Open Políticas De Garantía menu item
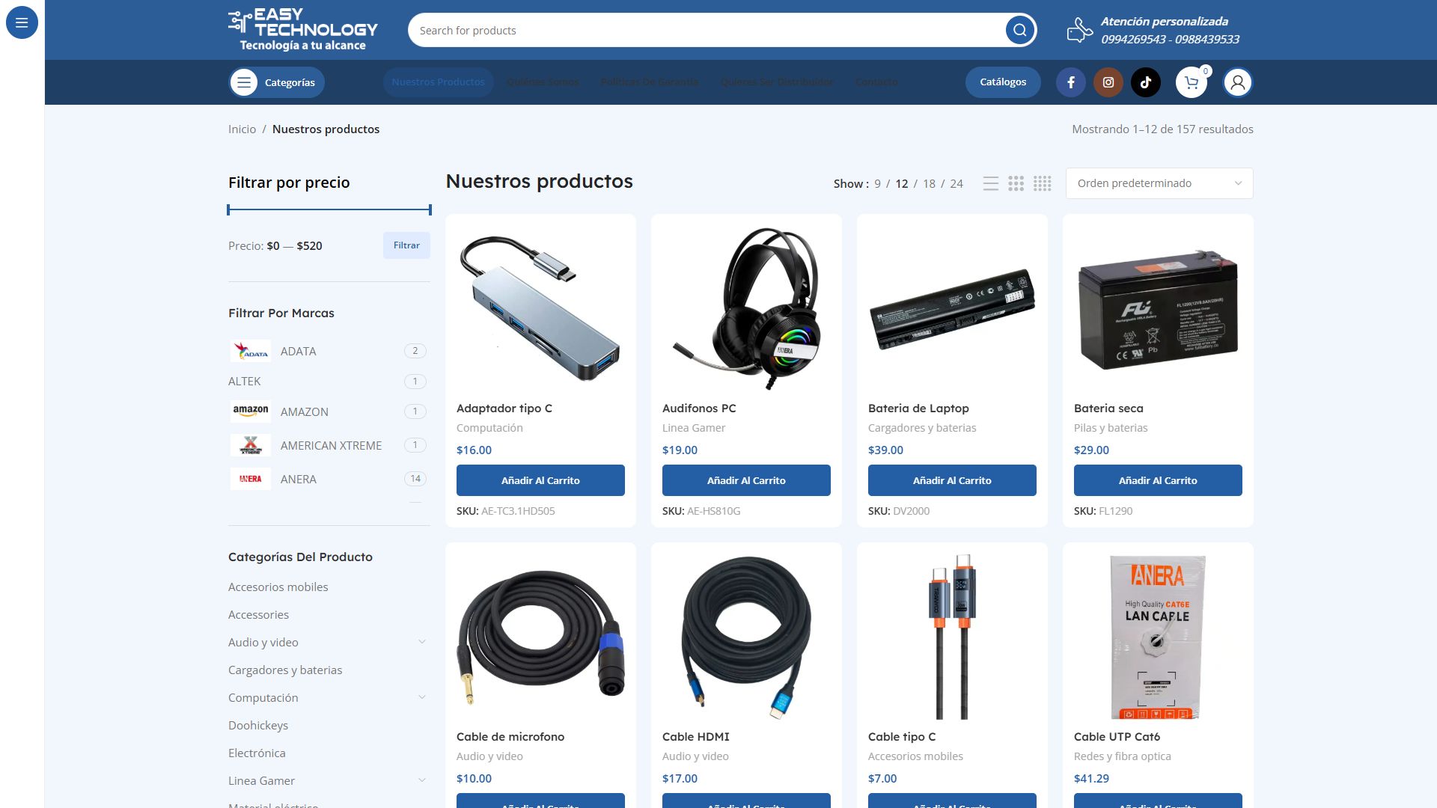The height and width of the screenshot is (808, 1437). coord(649,82)
